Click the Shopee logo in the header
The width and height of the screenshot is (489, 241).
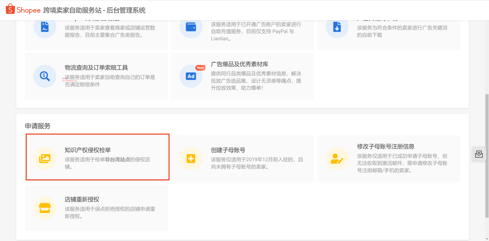click(x=23, y=9)
